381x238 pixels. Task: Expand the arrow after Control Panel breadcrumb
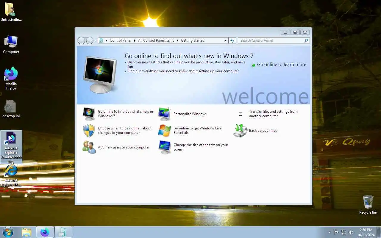tap(135, 40)
